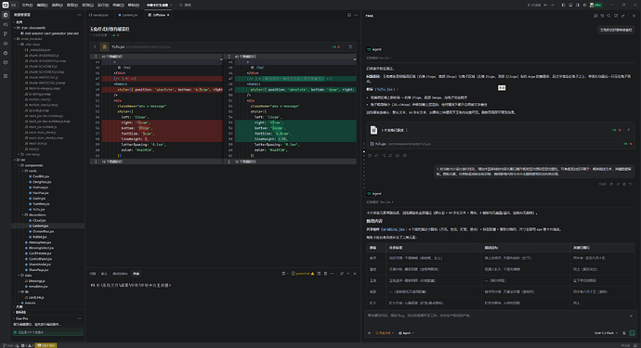Expand the 大纲 outline section

tap(20, 307)
